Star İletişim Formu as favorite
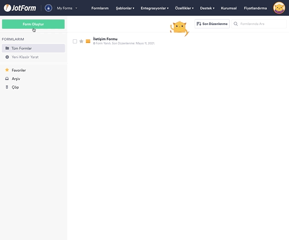289x240 pixels. pos(81,41)
